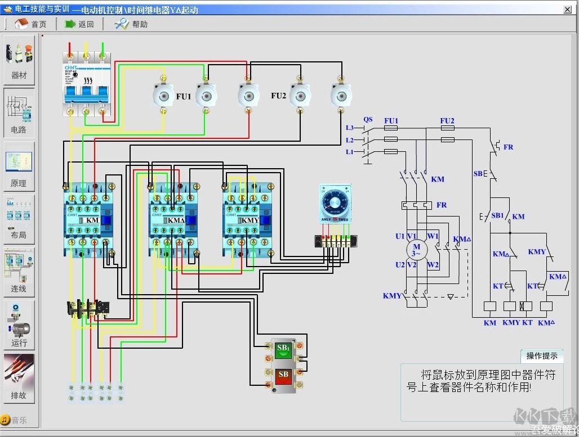Image resolution: width=579 pixels, height=437 pixels.
Task: Click the 返回 (return) toolbar item
Action: (80, 24)
